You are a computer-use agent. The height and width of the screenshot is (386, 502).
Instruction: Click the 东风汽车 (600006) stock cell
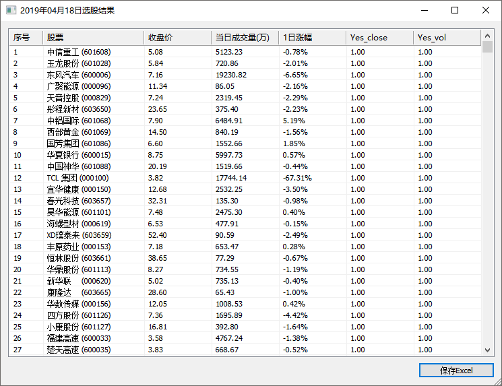click(x=79, y=75)
